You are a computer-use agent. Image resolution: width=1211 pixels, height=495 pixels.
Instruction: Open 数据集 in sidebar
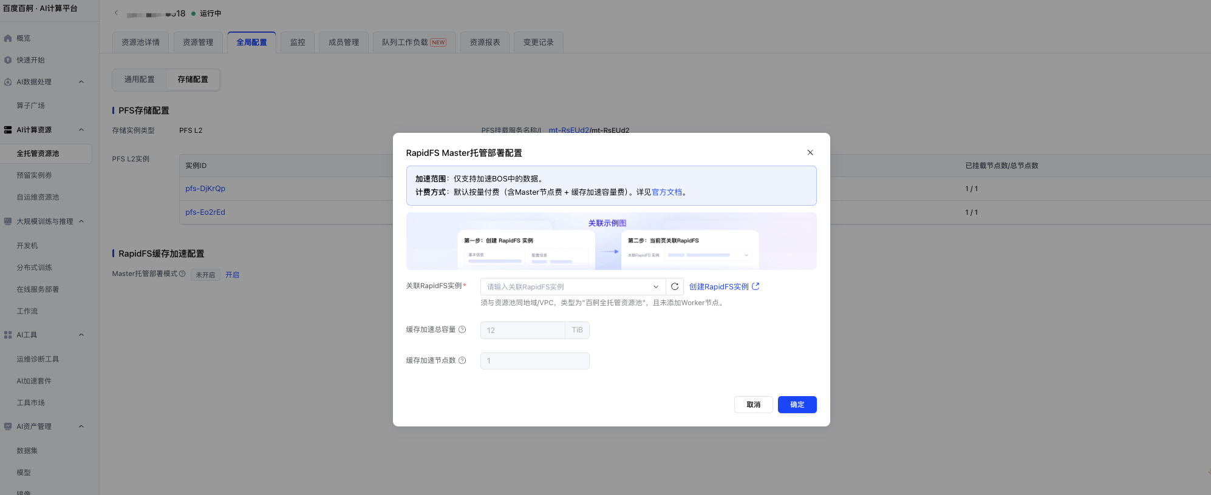[27, 451]
